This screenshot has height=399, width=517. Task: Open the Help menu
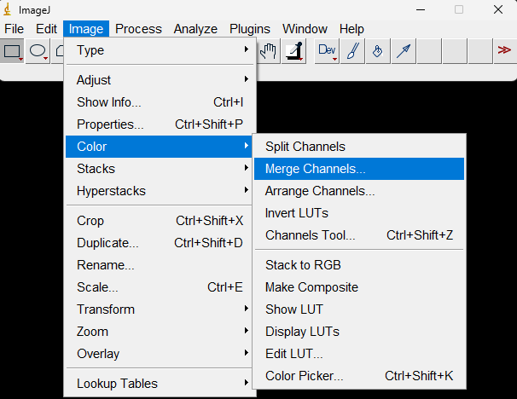(351, 29)
